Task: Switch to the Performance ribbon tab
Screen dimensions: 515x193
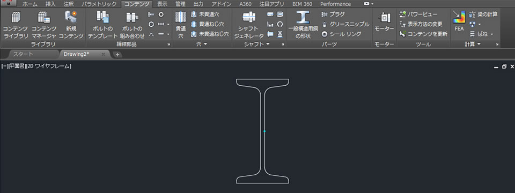Action: [335, 4]
